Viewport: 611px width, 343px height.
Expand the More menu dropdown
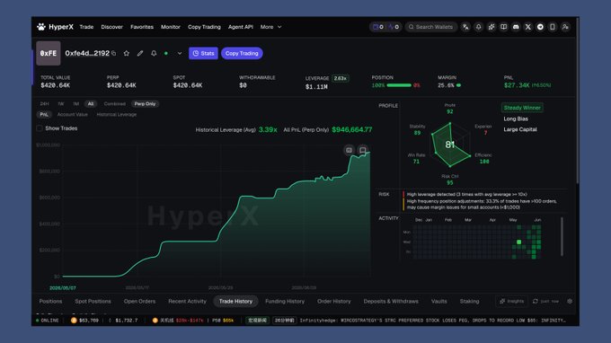[x=270, y=27]
